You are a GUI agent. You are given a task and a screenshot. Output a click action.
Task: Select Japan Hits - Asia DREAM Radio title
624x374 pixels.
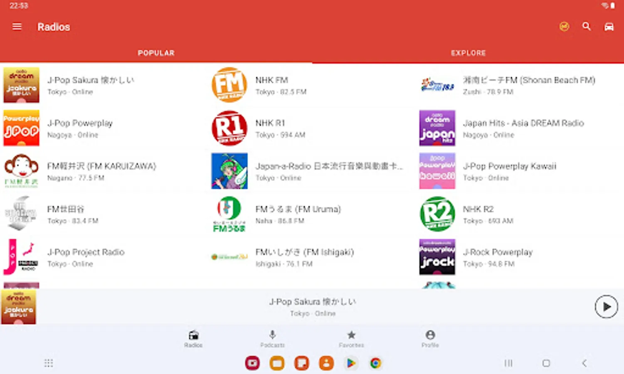point(523,123)
